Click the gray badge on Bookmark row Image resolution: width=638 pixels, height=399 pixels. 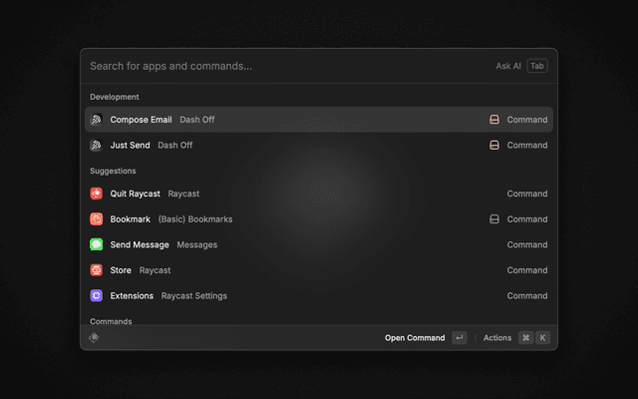pos(493,219)
